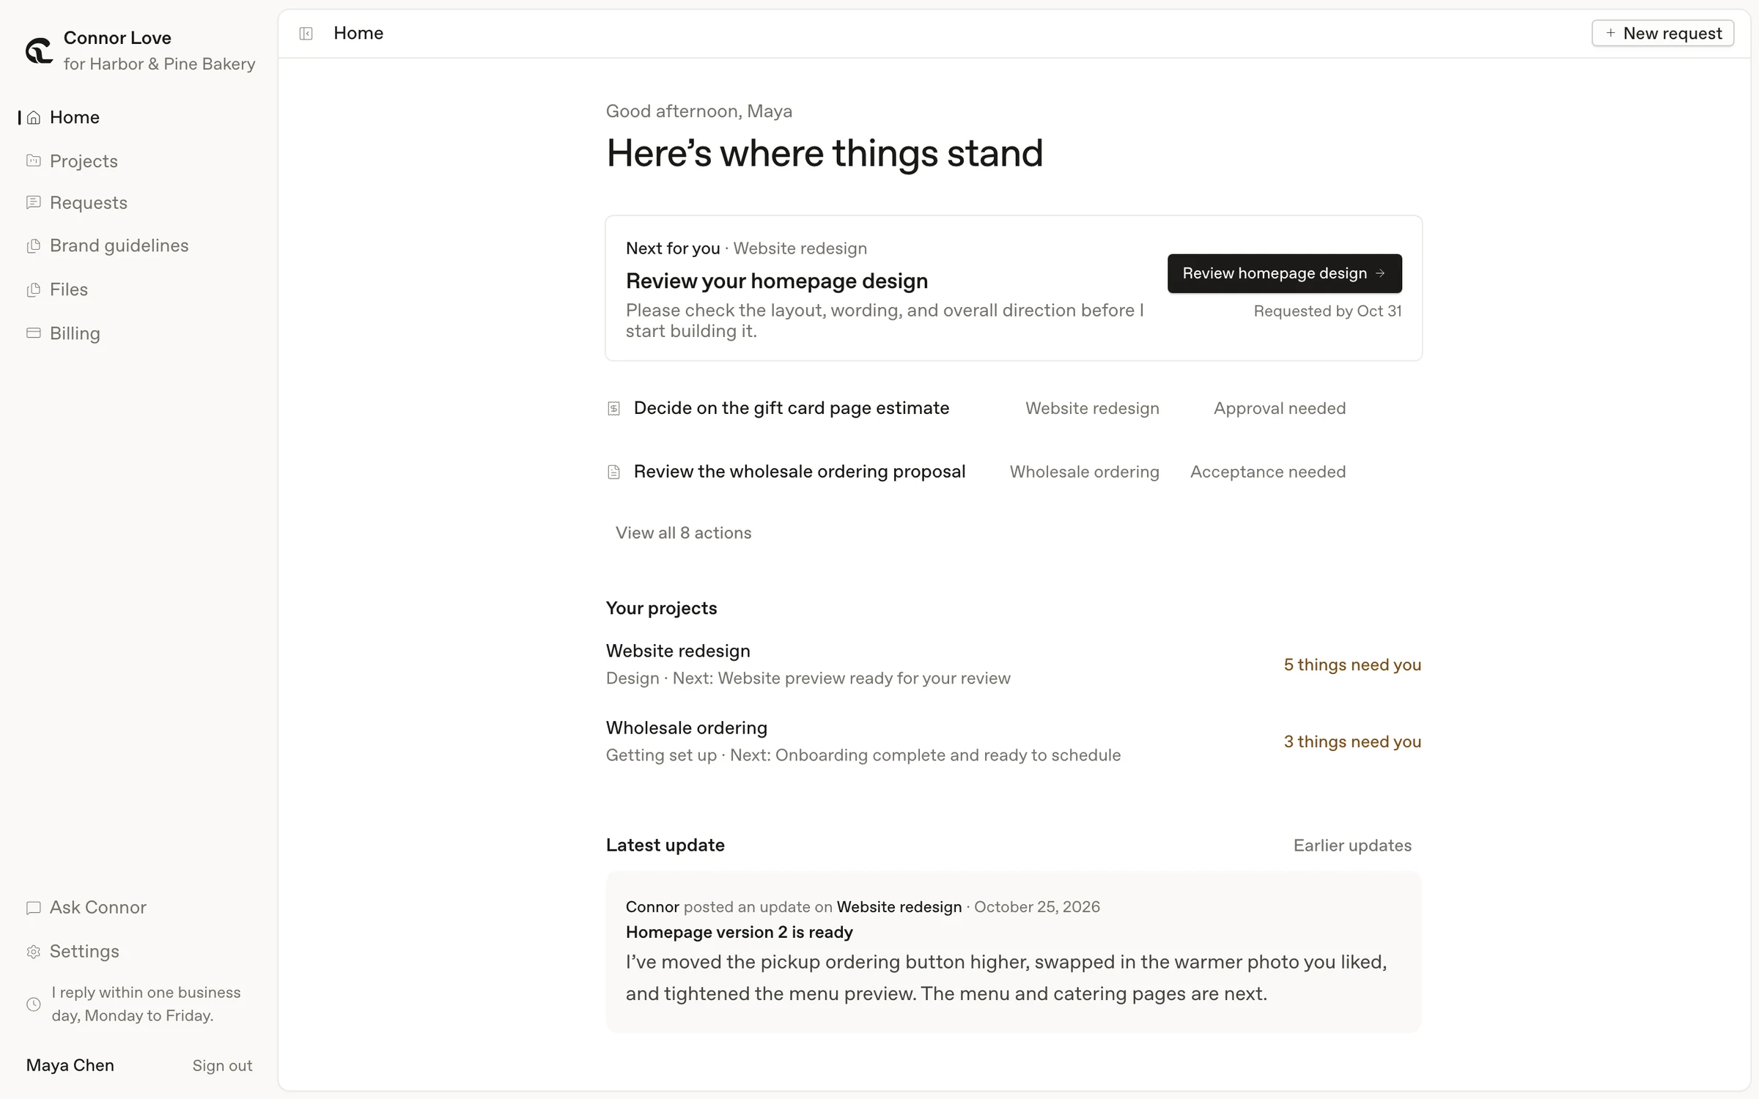The height and width of the screenshot is (1099, 1759).
Task: Open Brand guidelines section
Action: pyautogui.click(x=119, y=245)
